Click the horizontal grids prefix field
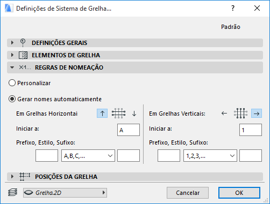Image resolution: width=270 pixels, height=204 pixels. click(47, 156)
